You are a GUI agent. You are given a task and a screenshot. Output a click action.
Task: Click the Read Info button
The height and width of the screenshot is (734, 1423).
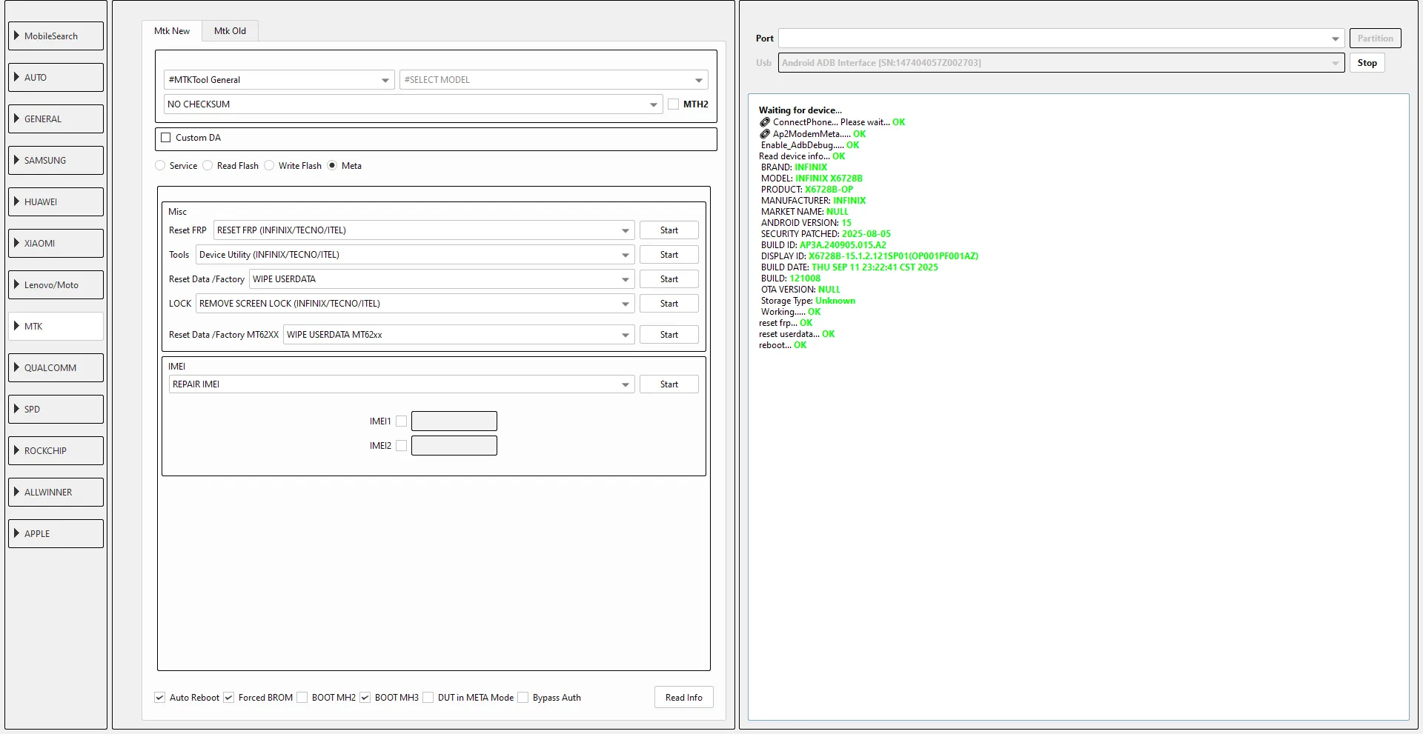(x=683, y=698)
